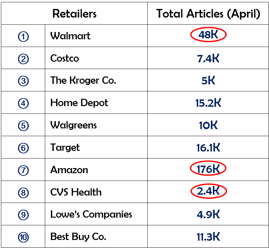The width and height of the screenshot is (269, 248).
Task: Click the circled number 4 icon
Action: pos(23,103)
